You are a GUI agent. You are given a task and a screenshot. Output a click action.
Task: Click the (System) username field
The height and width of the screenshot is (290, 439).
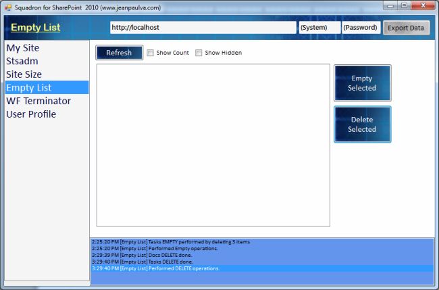pyautogui.click(x=319, y=28)
